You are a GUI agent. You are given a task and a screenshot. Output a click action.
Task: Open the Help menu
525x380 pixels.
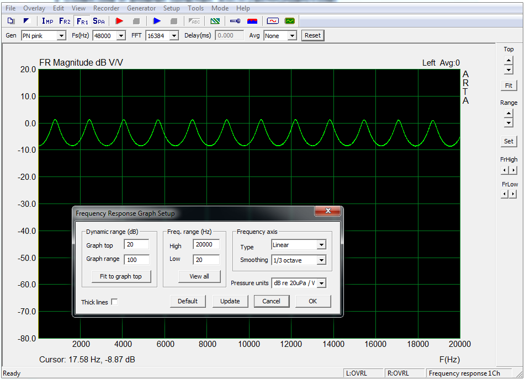(x=243, y=8)
